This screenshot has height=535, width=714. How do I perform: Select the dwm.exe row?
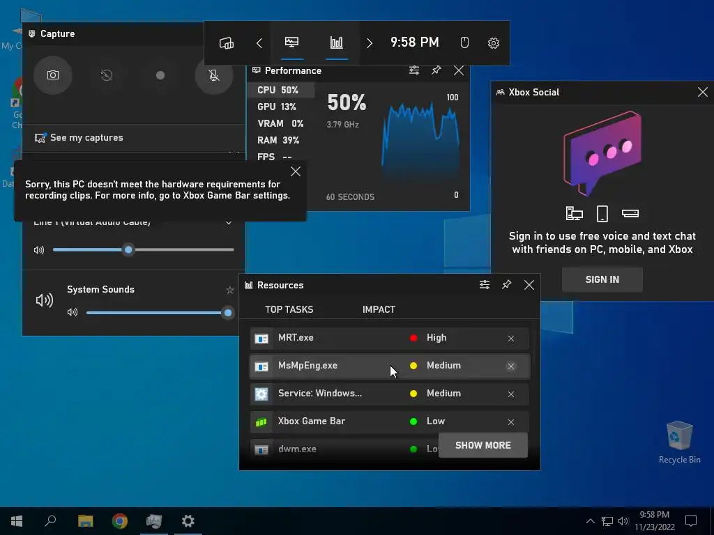click(x=344, y=449)
